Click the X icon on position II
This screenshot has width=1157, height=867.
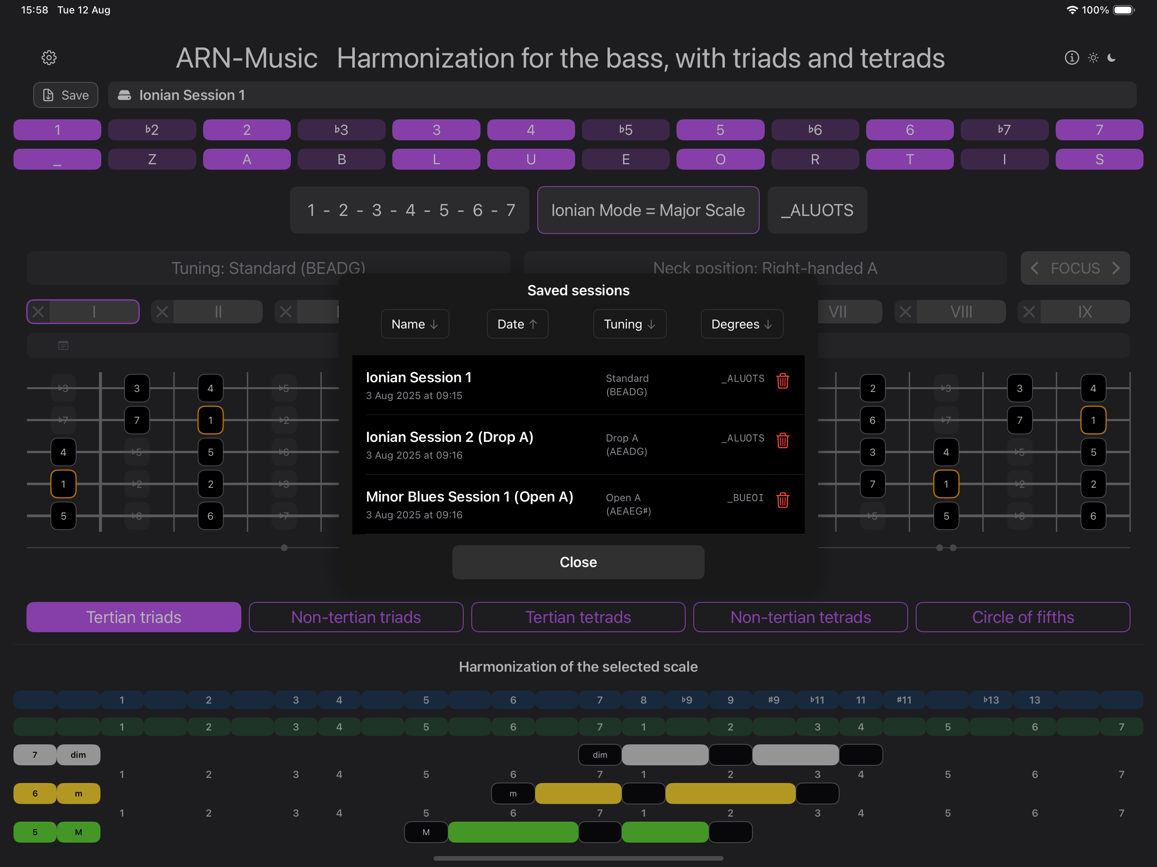tap(162, 312)
